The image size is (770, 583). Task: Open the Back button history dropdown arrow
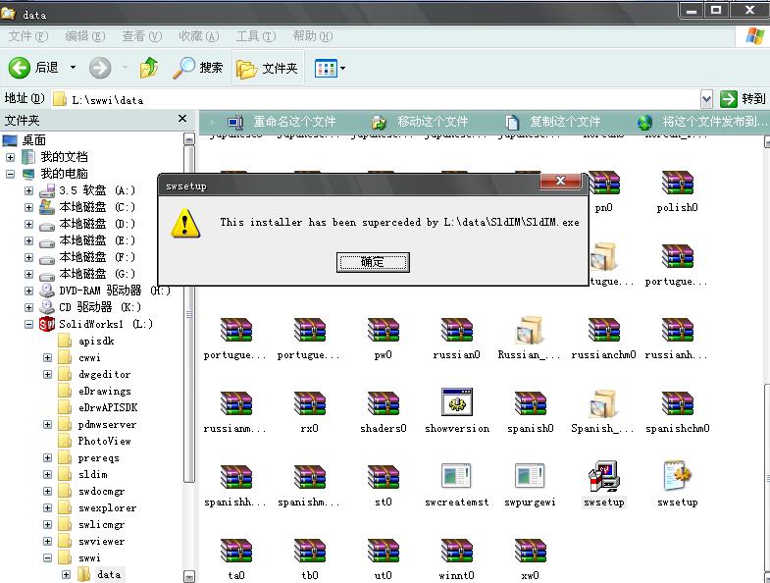point(73,68)
